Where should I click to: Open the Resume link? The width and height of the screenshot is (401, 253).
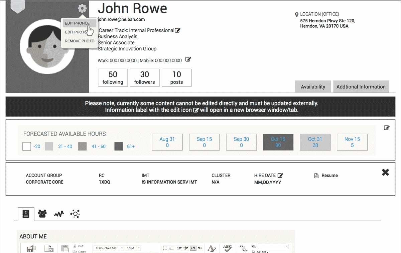pos(329,176)
